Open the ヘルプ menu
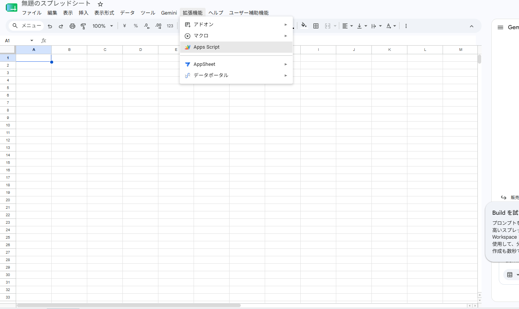519x309 pixels. pos(216,13)
